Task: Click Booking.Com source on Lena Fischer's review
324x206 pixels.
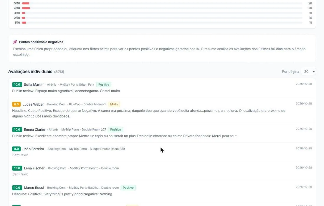Action: (x=57, y=168)
